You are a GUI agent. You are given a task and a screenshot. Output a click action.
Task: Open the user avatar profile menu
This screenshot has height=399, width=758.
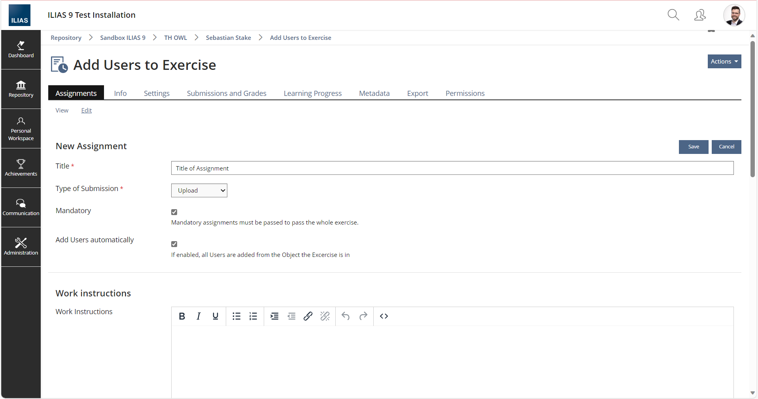[734, 15]
